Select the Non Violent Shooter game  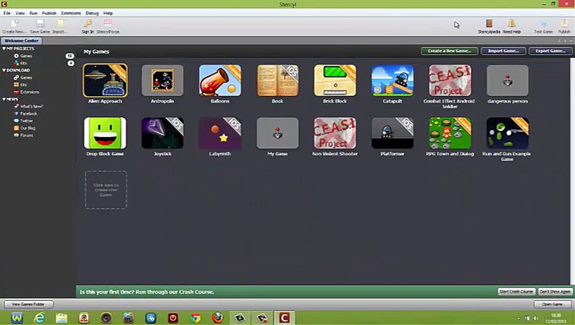[335, 133]
